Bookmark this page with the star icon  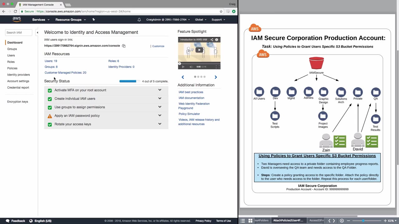click(221, 11)
